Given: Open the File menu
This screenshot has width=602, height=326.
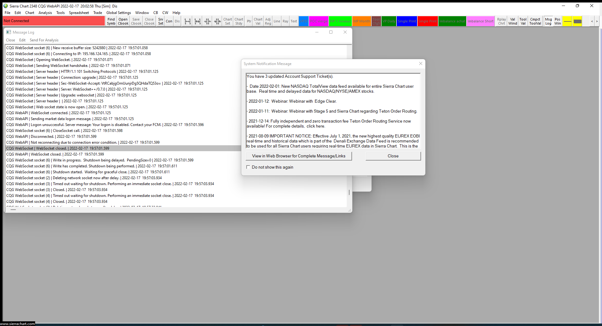Looking at the screenshot, I should (7, 13).
